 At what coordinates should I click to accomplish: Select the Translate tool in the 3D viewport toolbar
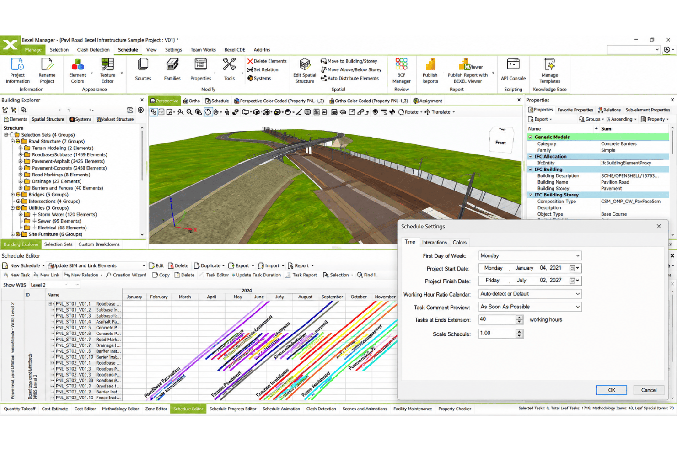[x=438, y=112]
